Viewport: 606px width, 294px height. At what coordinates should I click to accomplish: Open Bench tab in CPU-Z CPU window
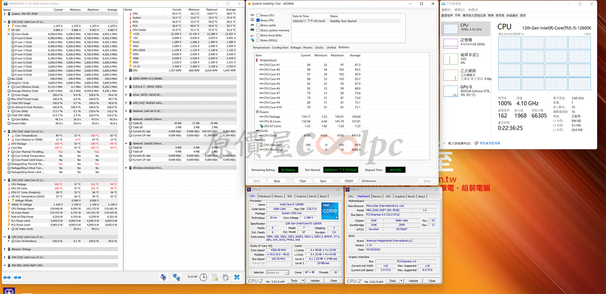tap(313, 196)
